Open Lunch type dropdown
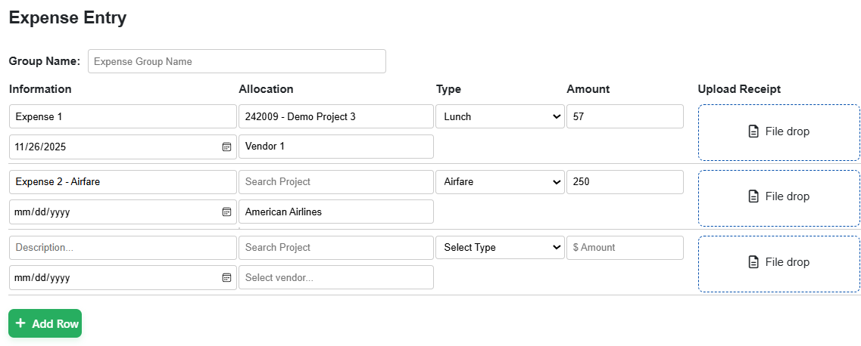This screenshot has height=346, width=861. 501,116
